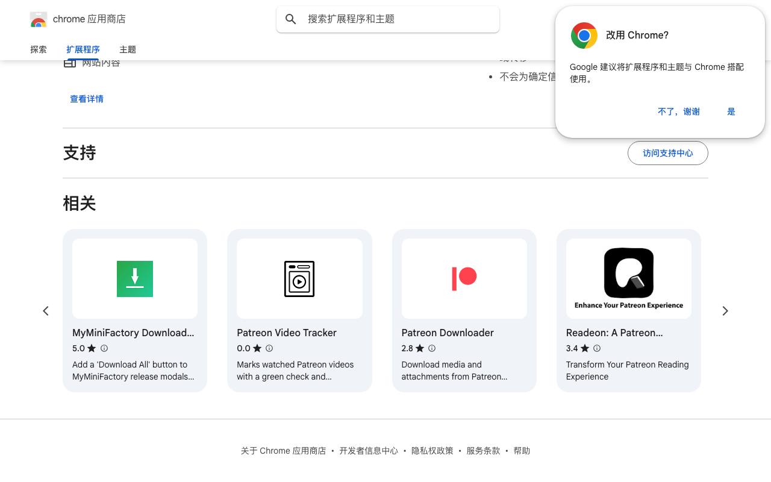Click the 查看详情 link
771x482 pixels.
tap(87, 99)
